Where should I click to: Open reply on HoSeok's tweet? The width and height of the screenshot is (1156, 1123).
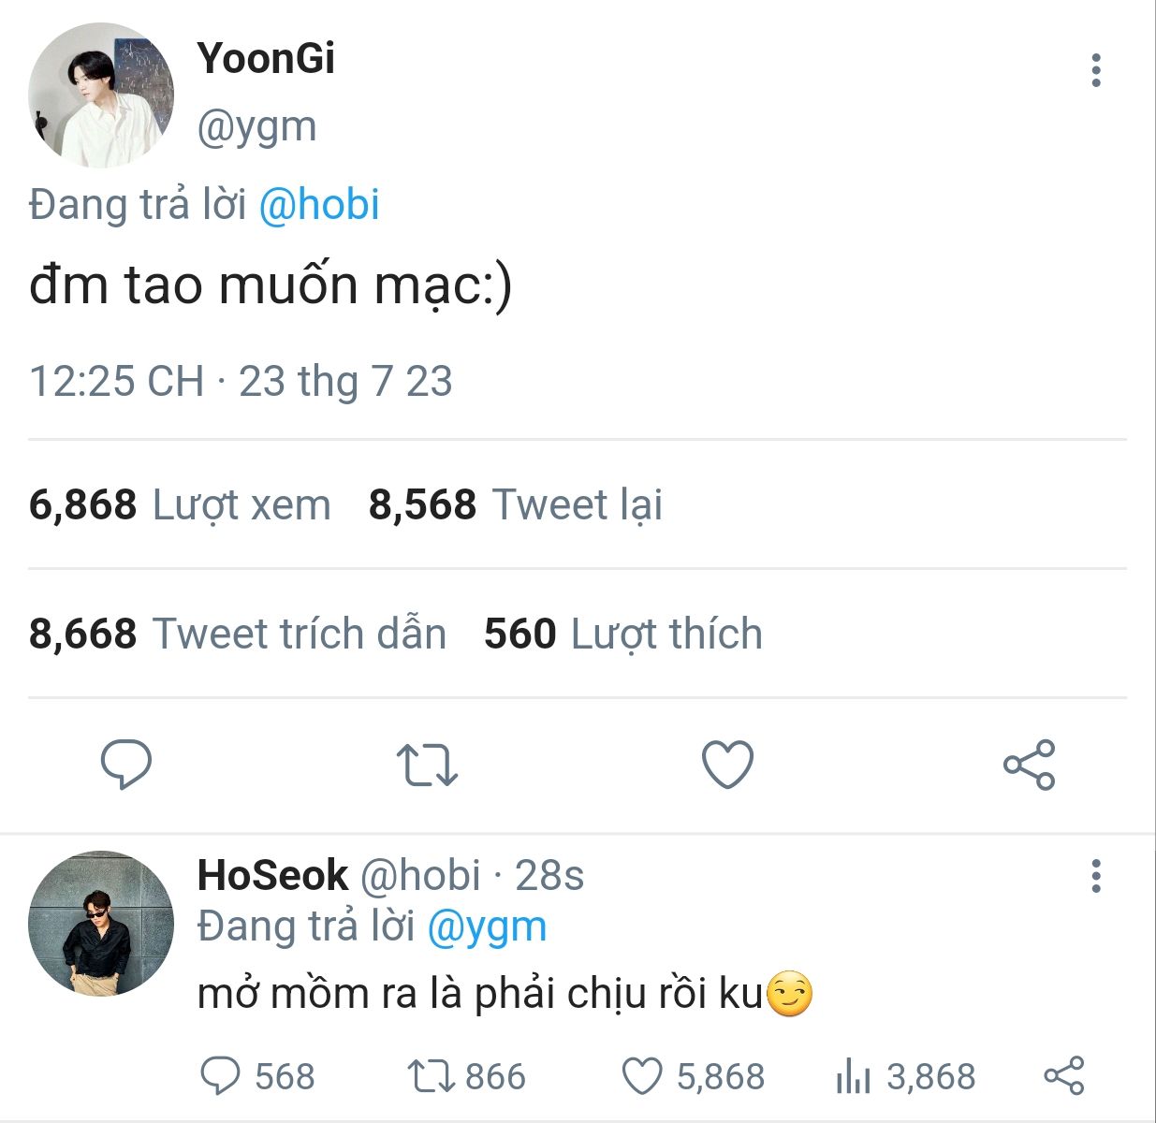point(221,1076)
